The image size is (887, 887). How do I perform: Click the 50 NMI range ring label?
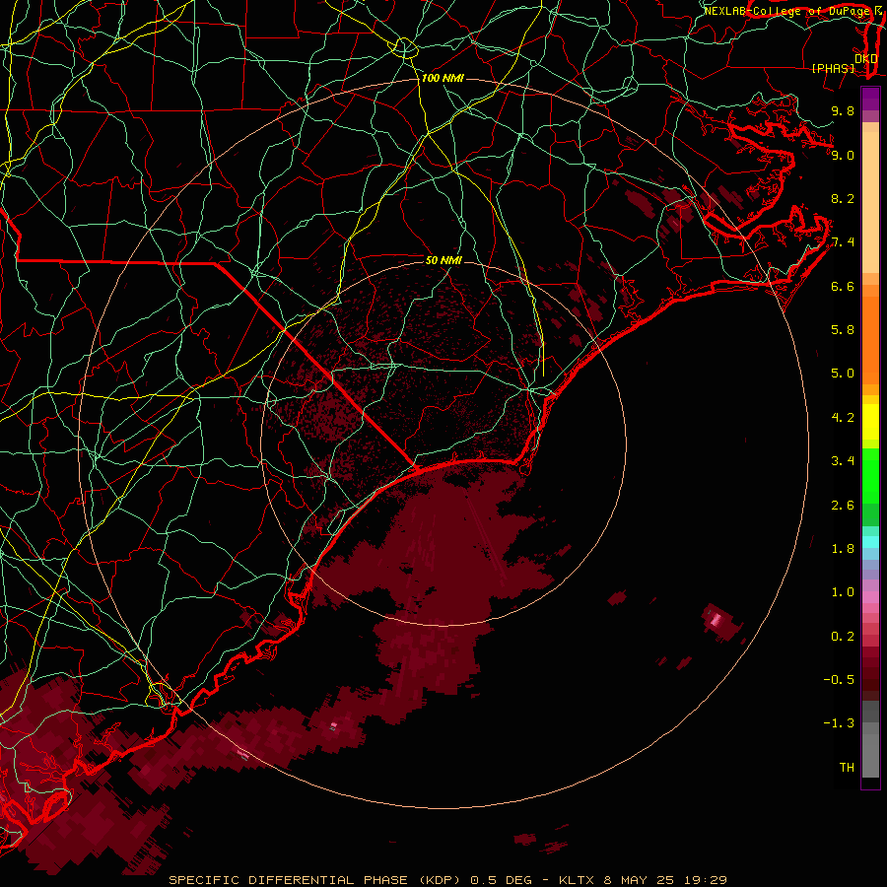[x=443, y=260]
